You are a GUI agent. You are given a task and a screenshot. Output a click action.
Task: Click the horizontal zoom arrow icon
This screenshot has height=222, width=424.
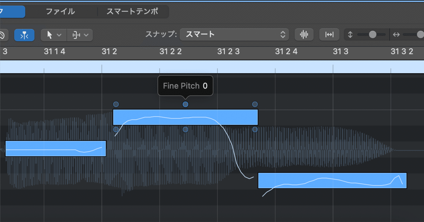(396, 35)
